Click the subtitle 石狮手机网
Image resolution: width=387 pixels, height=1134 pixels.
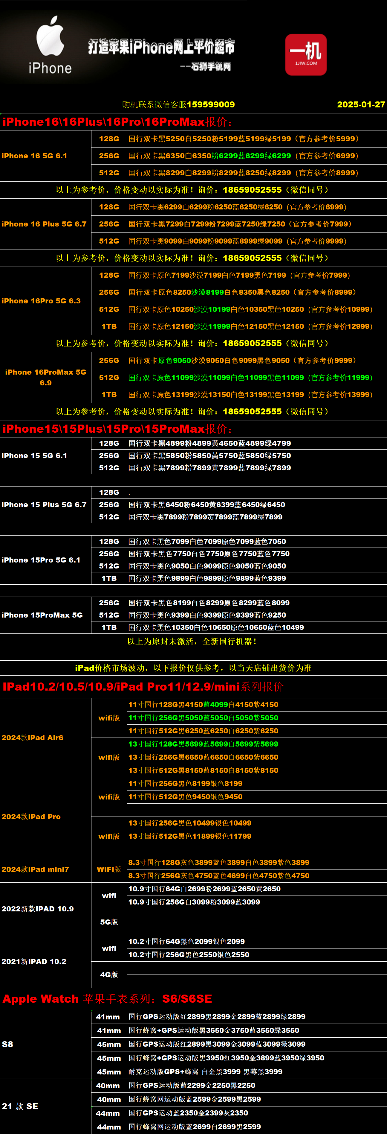(x=211, y=66)
